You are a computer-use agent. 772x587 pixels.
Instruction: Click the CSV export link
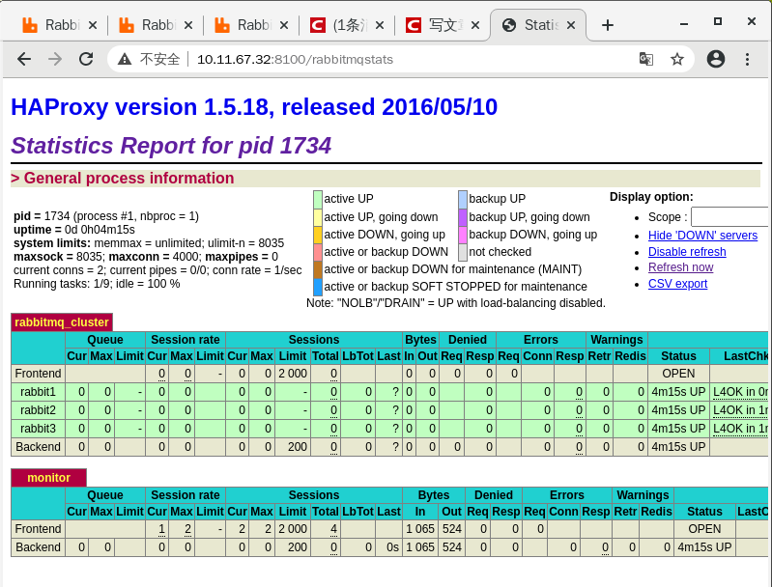coord(677,284)
